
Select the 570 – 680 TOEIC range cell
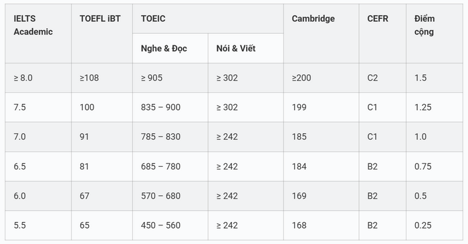pos(170,196)
